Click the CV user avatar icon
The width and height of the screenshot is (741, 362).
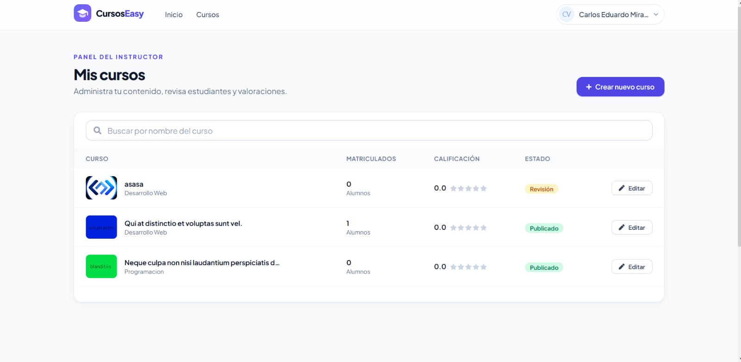(566, 14)
